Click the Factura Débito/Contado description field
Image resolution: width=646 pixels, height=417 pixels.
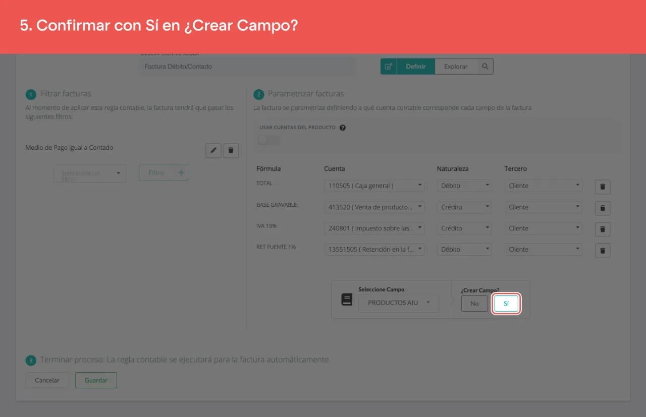click(x=247, y=67)
